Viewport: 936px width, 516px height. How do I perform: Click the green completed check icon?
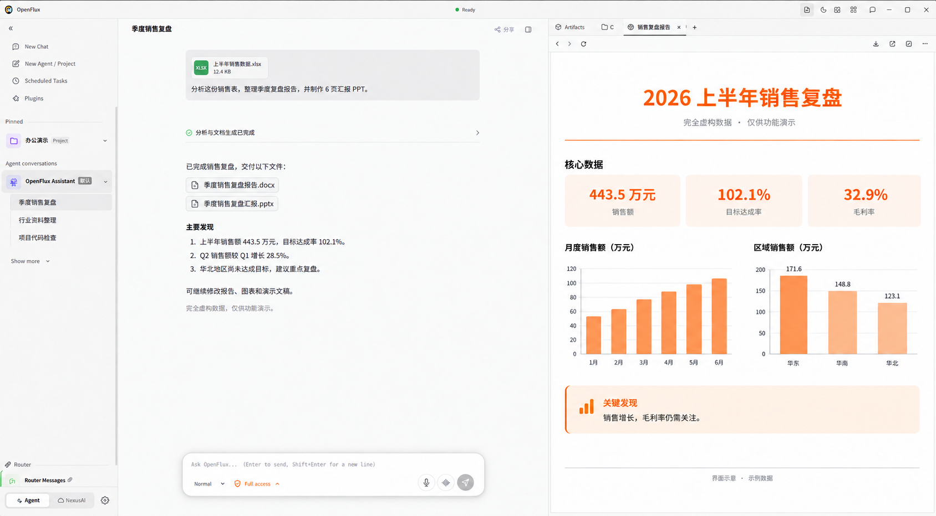[x=189, y=133]
